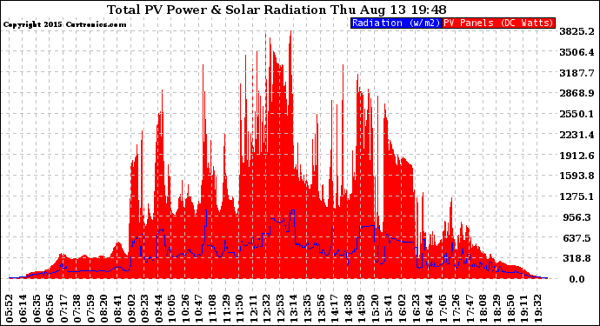Click the 'Copyright 2015 Cartronics.com' text

pyautogui.click(x=64, y=24)
